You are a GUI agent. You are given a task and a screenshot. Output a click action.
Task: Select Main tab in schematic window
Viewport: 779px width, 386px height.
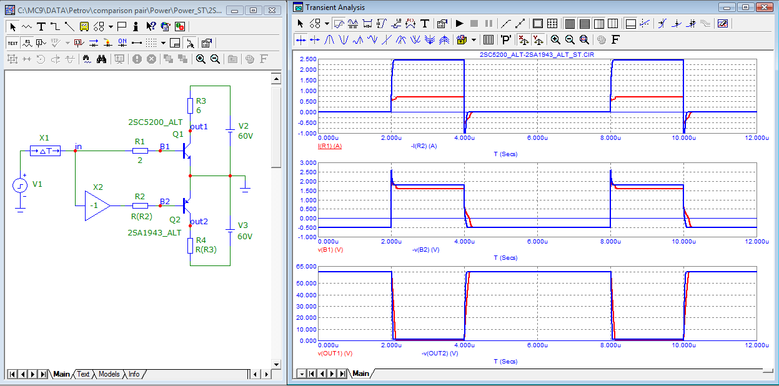point(61,374)
